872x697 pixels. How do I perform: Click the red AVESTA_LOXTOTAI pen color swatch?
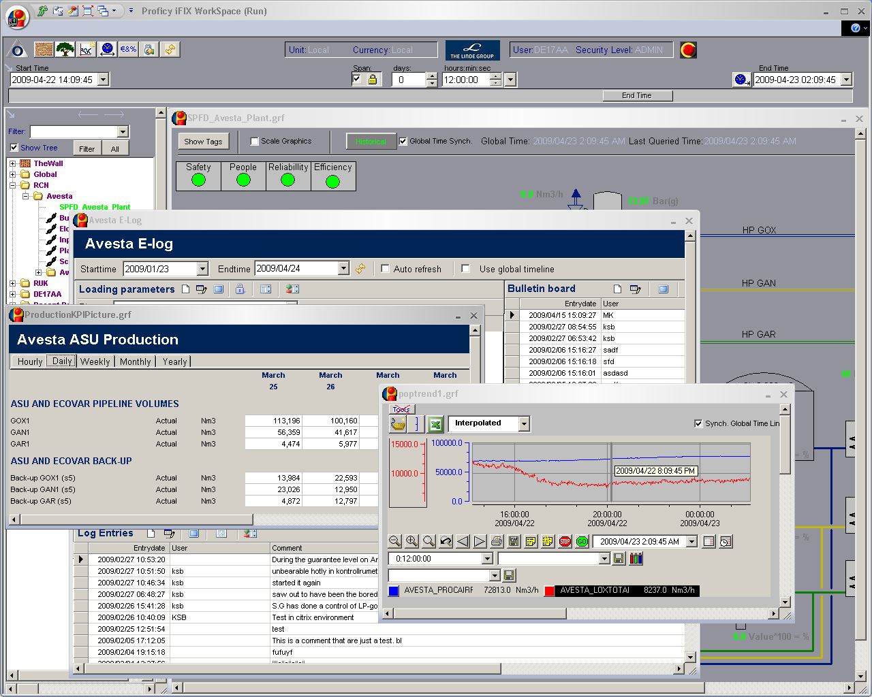tap(549, 591)
